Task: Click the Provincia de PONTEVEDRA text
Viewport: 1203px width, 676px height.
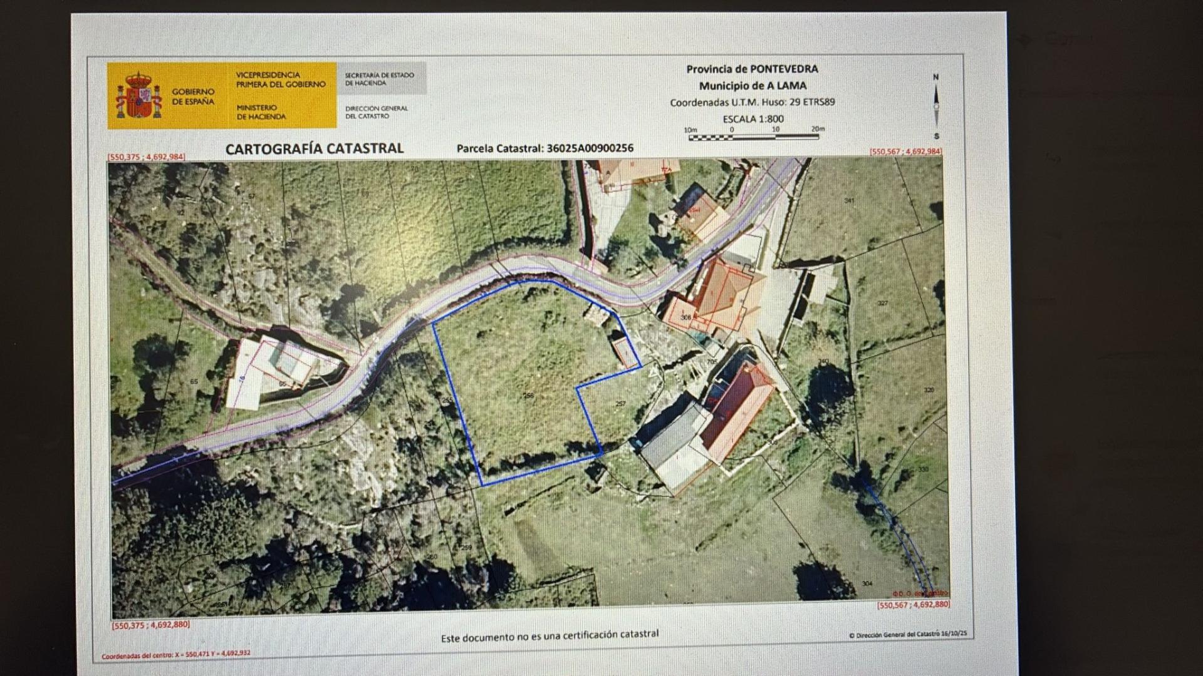Action: click(752, 69)
